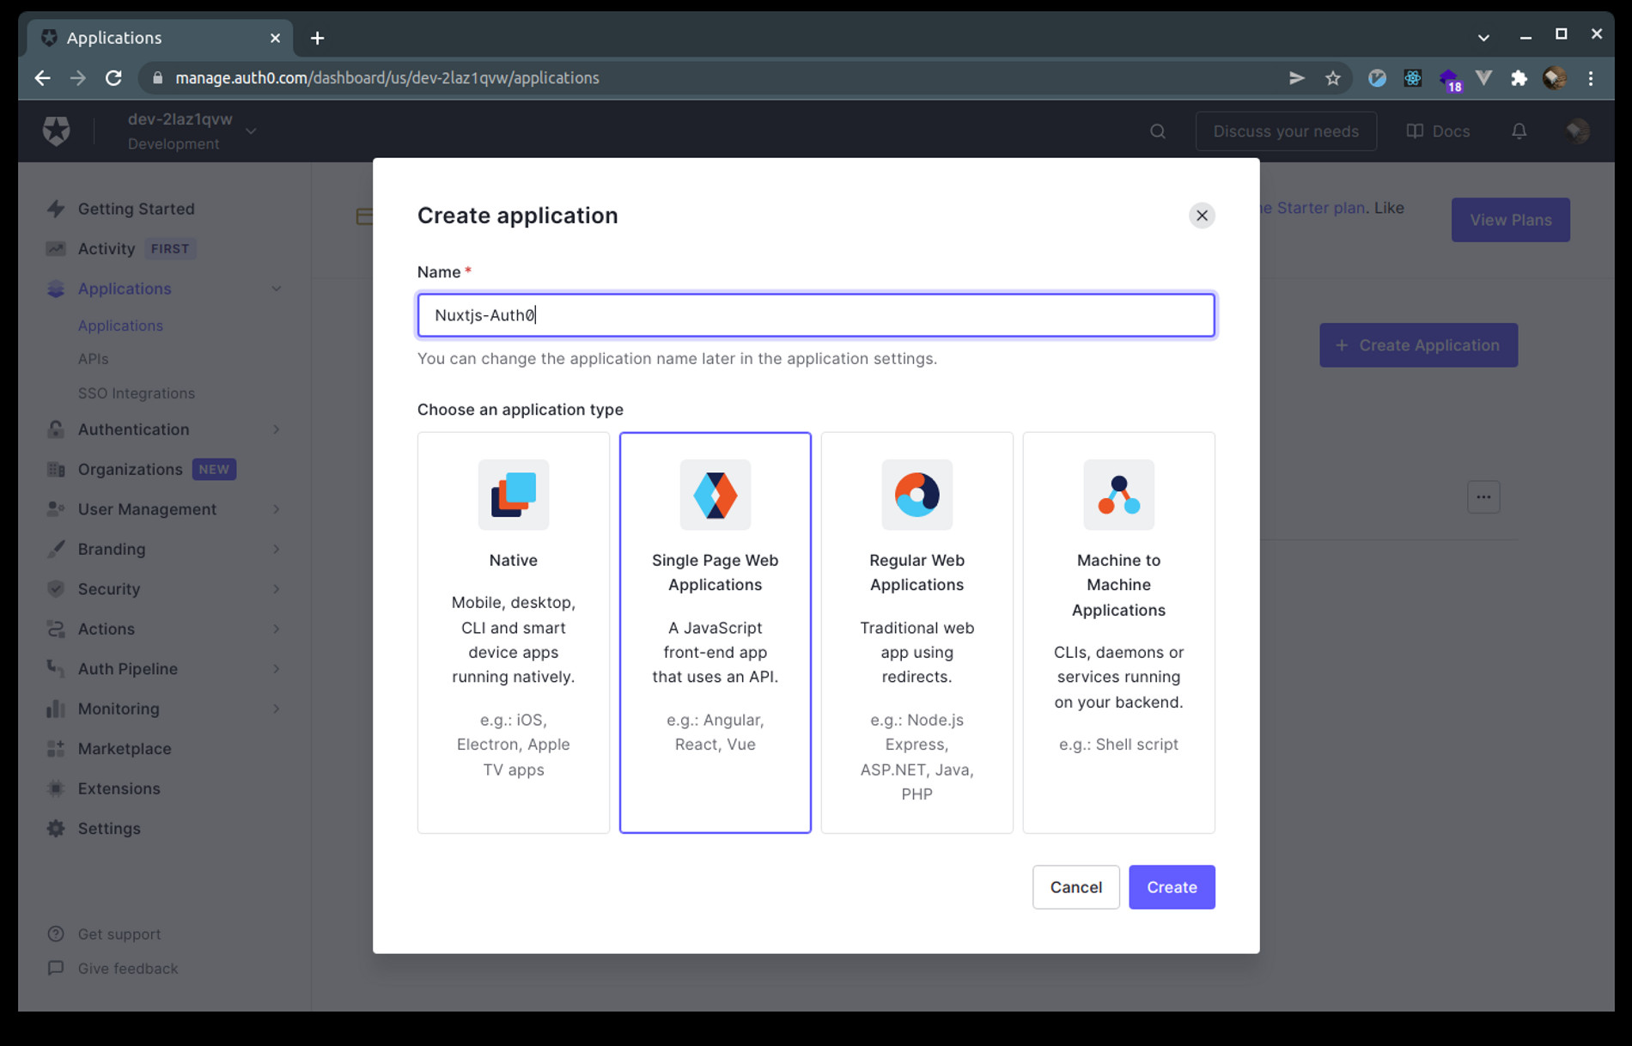
Task: Click into the Name input field
Action: (815, 315)
